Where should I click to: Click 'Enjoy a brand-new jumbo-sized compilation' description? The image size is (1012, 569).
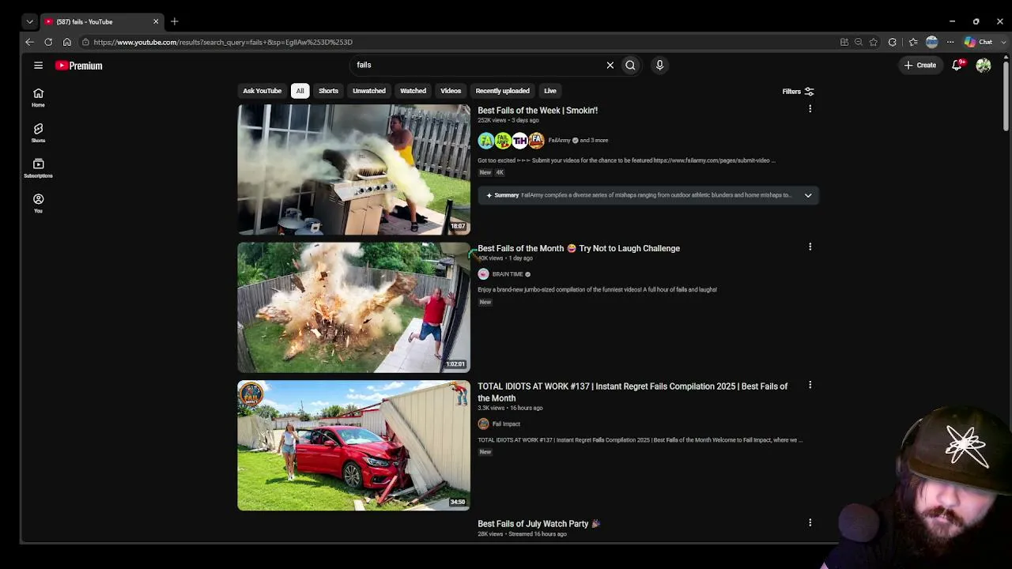pyautogui.click(x=597, y=290)
